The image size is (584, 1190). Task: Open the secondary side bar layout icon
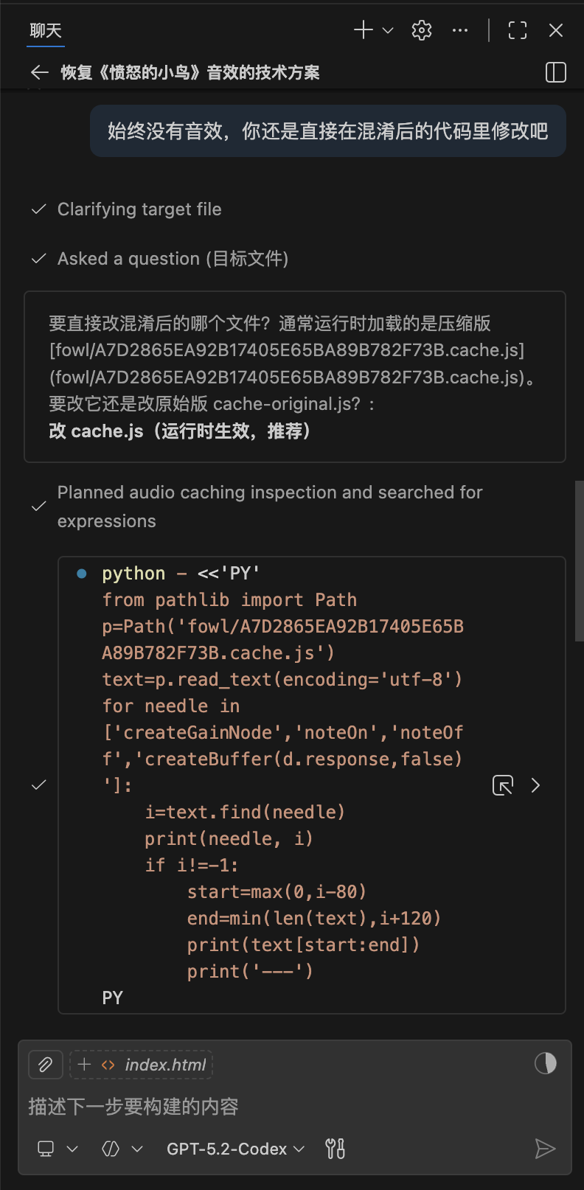point(555,72)
